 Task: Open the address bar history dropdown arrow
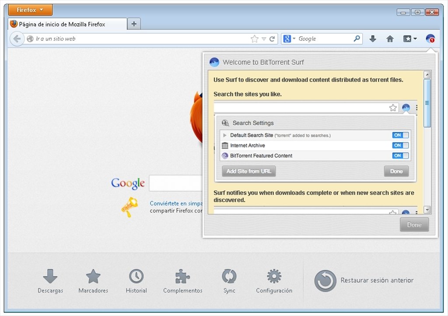pos(264,39)
